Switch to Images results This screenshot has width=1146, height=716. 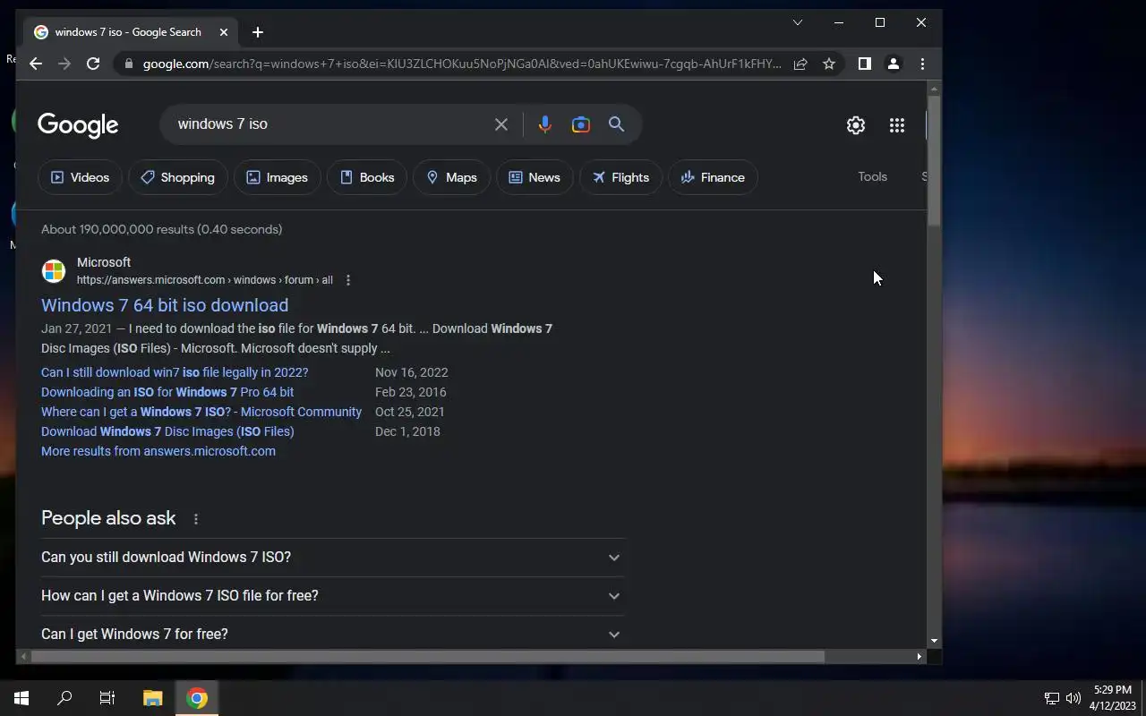click(x=278, y=177)
